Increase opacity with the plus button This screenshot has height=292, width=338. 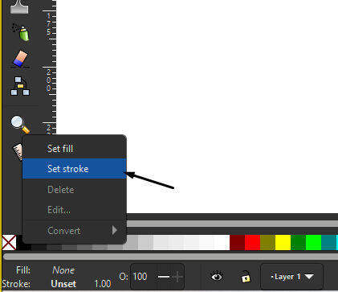(x=177, y=277)
